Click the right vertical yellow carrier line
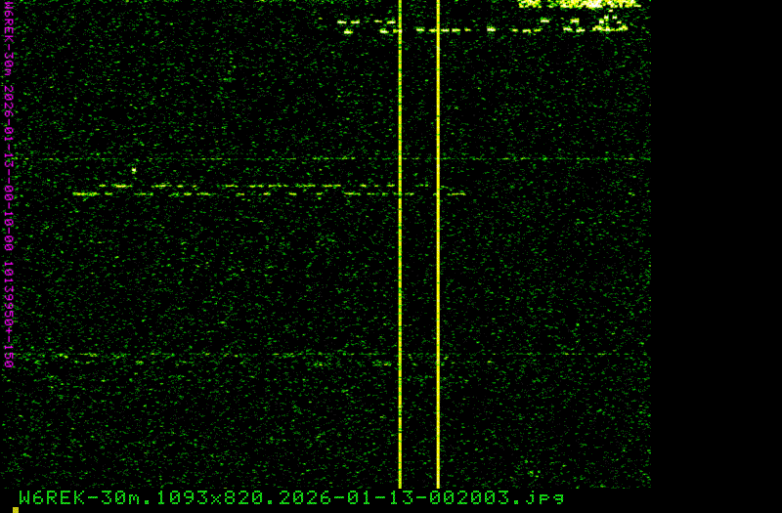Screen dimensions: 782x513 coord(438,243)
